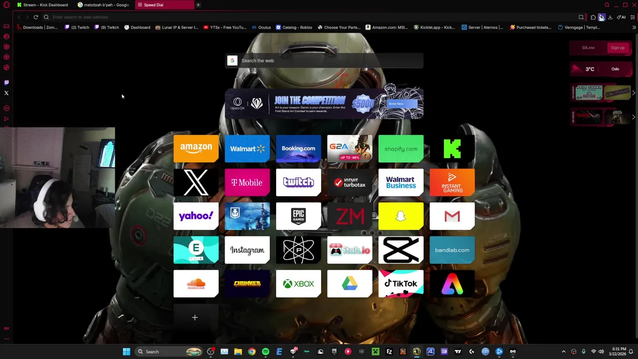Add a new speed dial site
638x359 pixels.
(x=195, y=318)
